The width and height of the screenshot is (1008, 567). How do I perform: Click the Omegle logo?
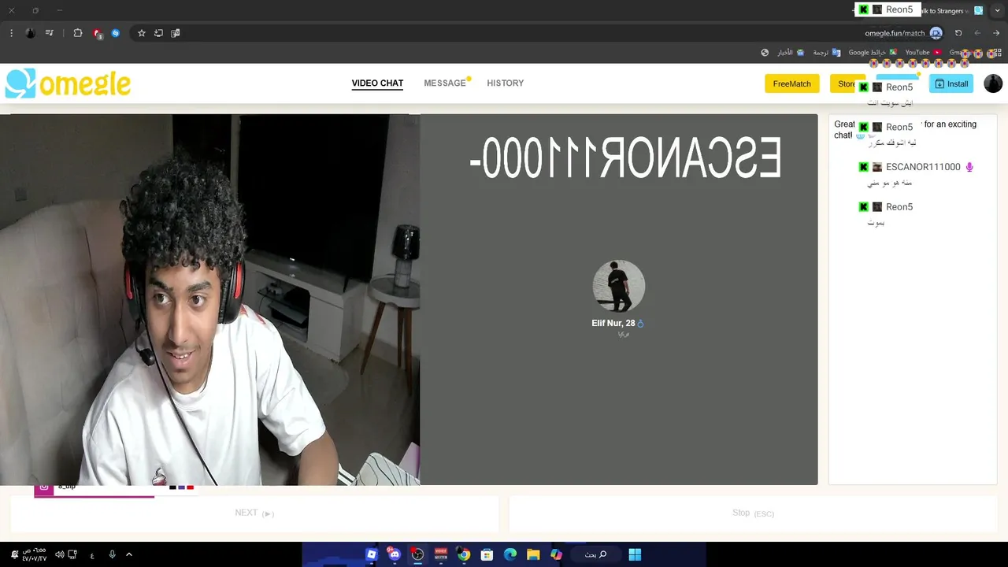pyautogui.click(x=68, y=83)
